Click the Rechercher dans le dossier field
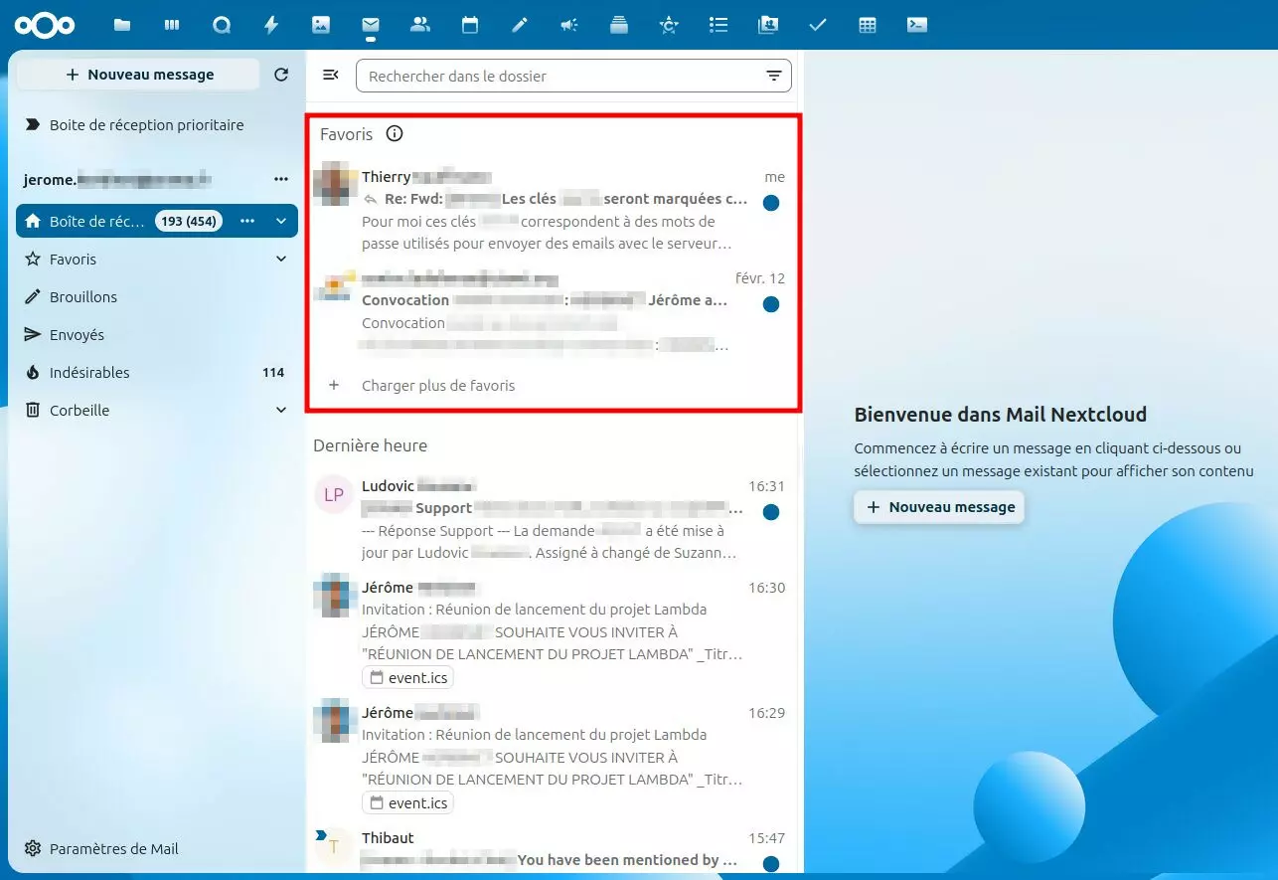Viewport: 1278px width, 880px height. pyautogui.click(x=557, y=77)
